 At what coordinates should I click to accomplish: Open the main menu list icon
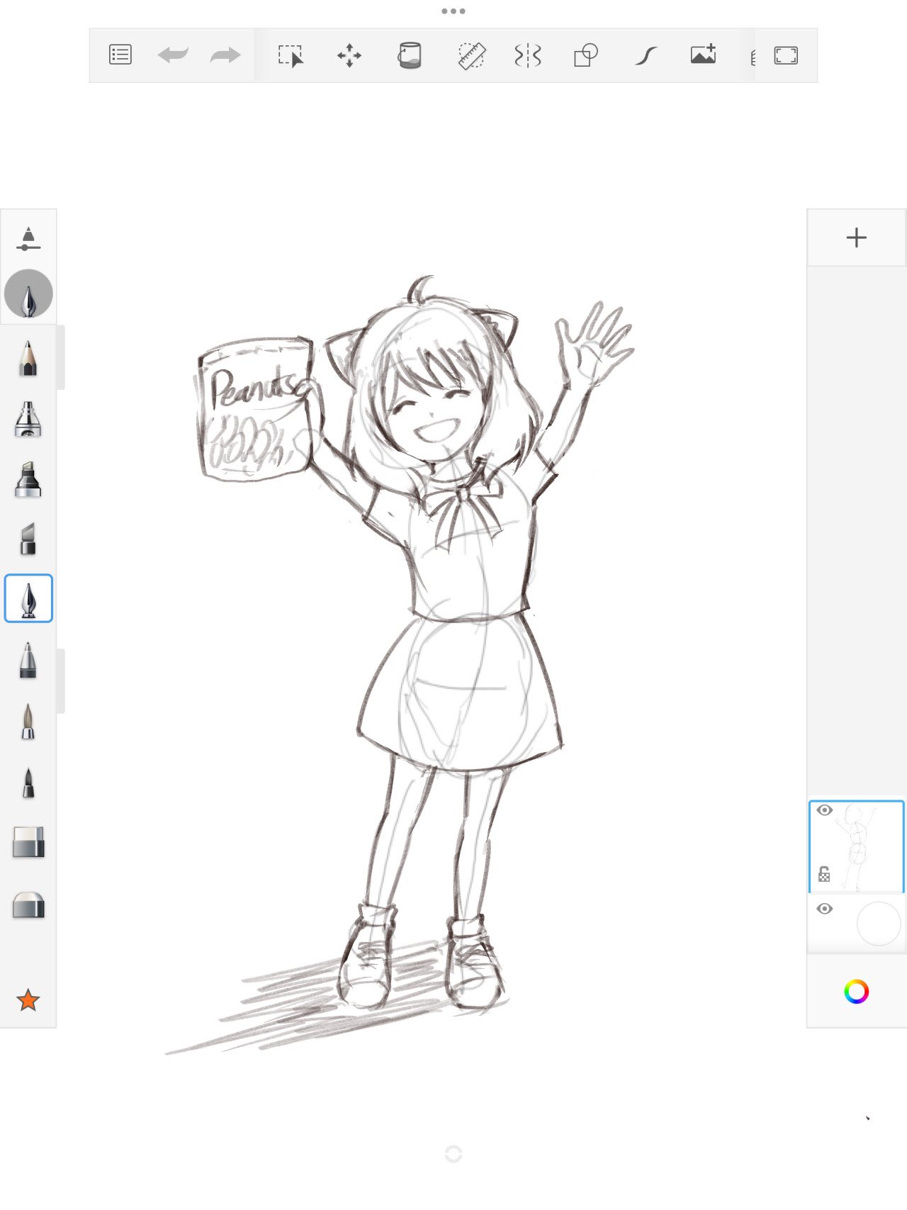tap(120, 55)
